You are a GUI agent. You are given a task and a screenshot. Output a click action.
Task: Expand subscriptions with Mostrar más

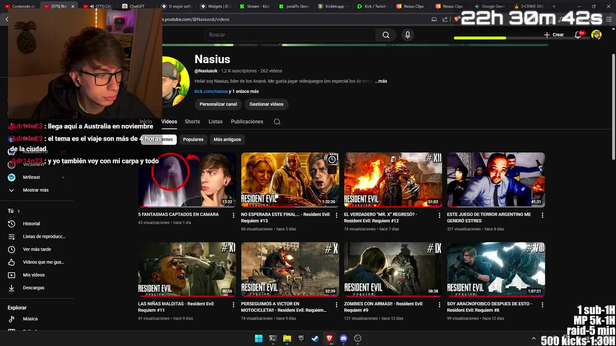(36, 190)
